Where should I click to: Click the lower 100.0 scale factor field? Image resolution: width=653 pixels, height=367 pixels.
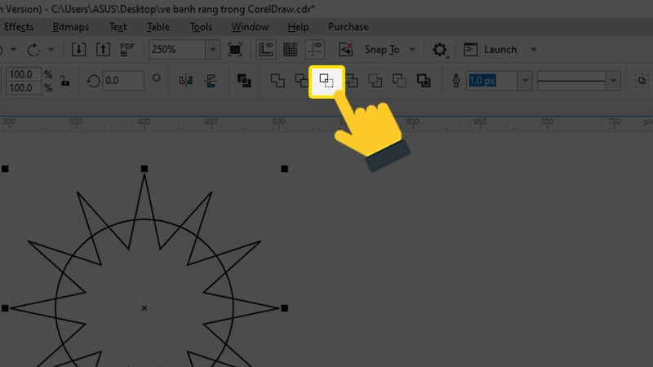click(24, 88)
